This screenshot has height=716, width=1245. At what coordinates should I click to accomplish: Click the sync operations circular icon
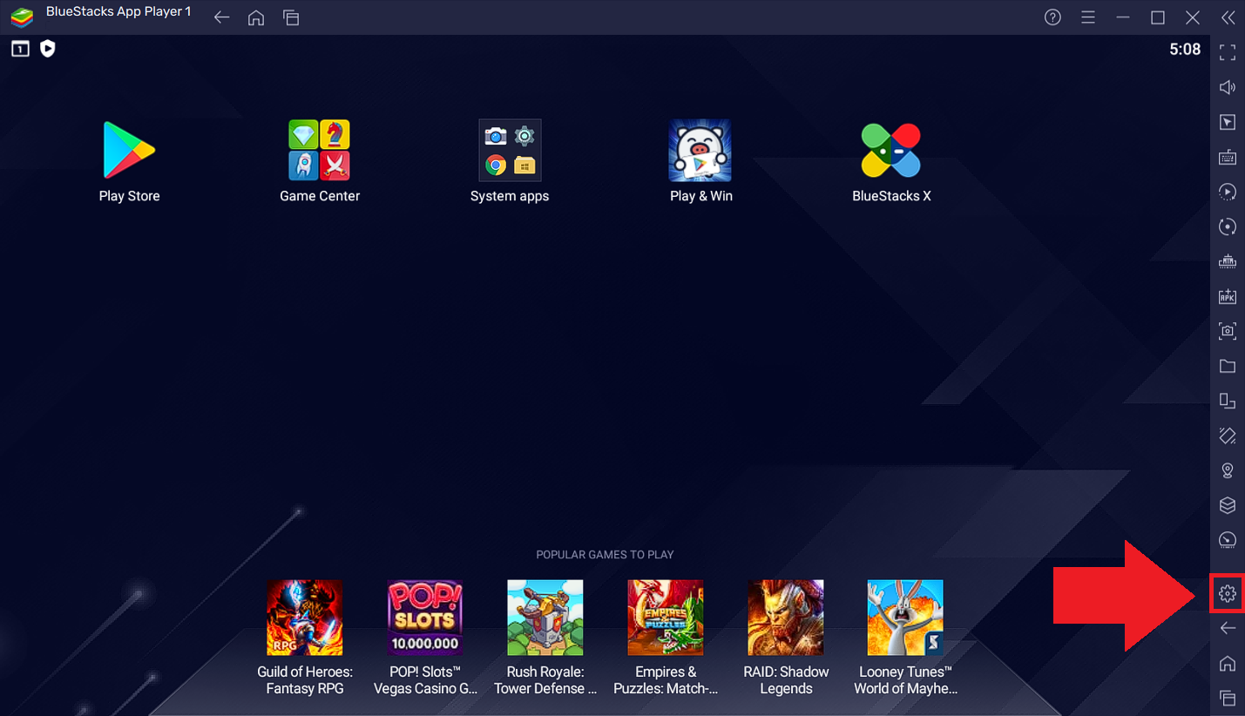coord(1228,226)
